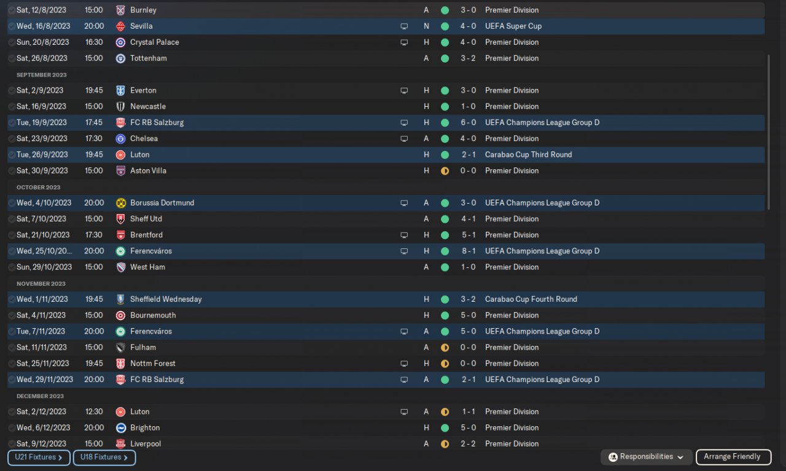Click the October 2023 month header
Image resolution: width=786 pixels, height=471 pixels.
(39, 187)
